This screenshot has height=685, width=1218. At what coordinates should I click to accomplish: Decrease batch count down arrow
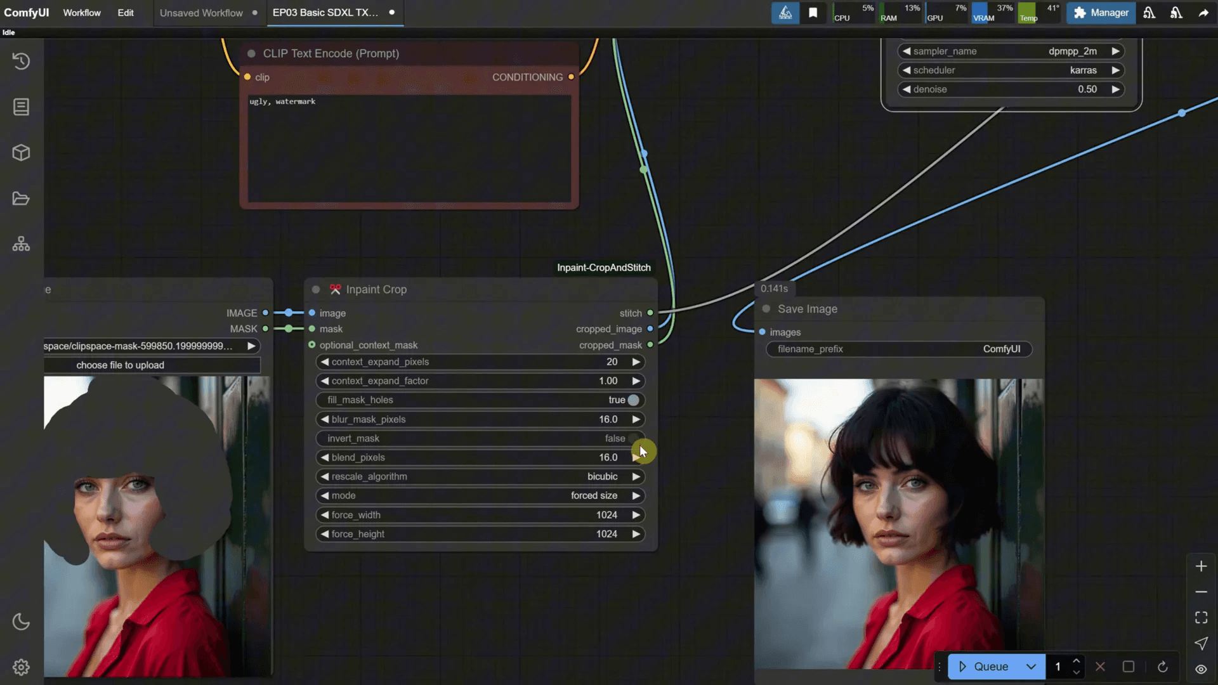1077,672
